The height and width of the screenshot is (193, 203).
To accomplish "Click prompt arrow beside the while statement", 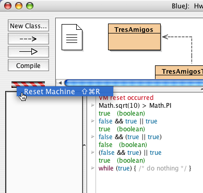I will click(x=93, y=168).
